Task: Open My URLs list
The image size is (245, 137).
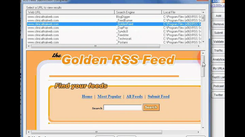Action: tap(218, 68)
